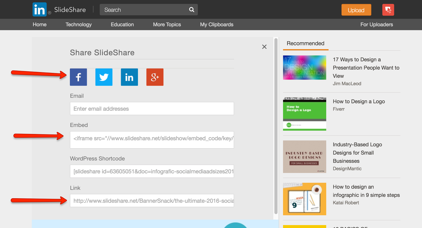
Task: Click the Upload button
Action: click(x=356, y=10)
